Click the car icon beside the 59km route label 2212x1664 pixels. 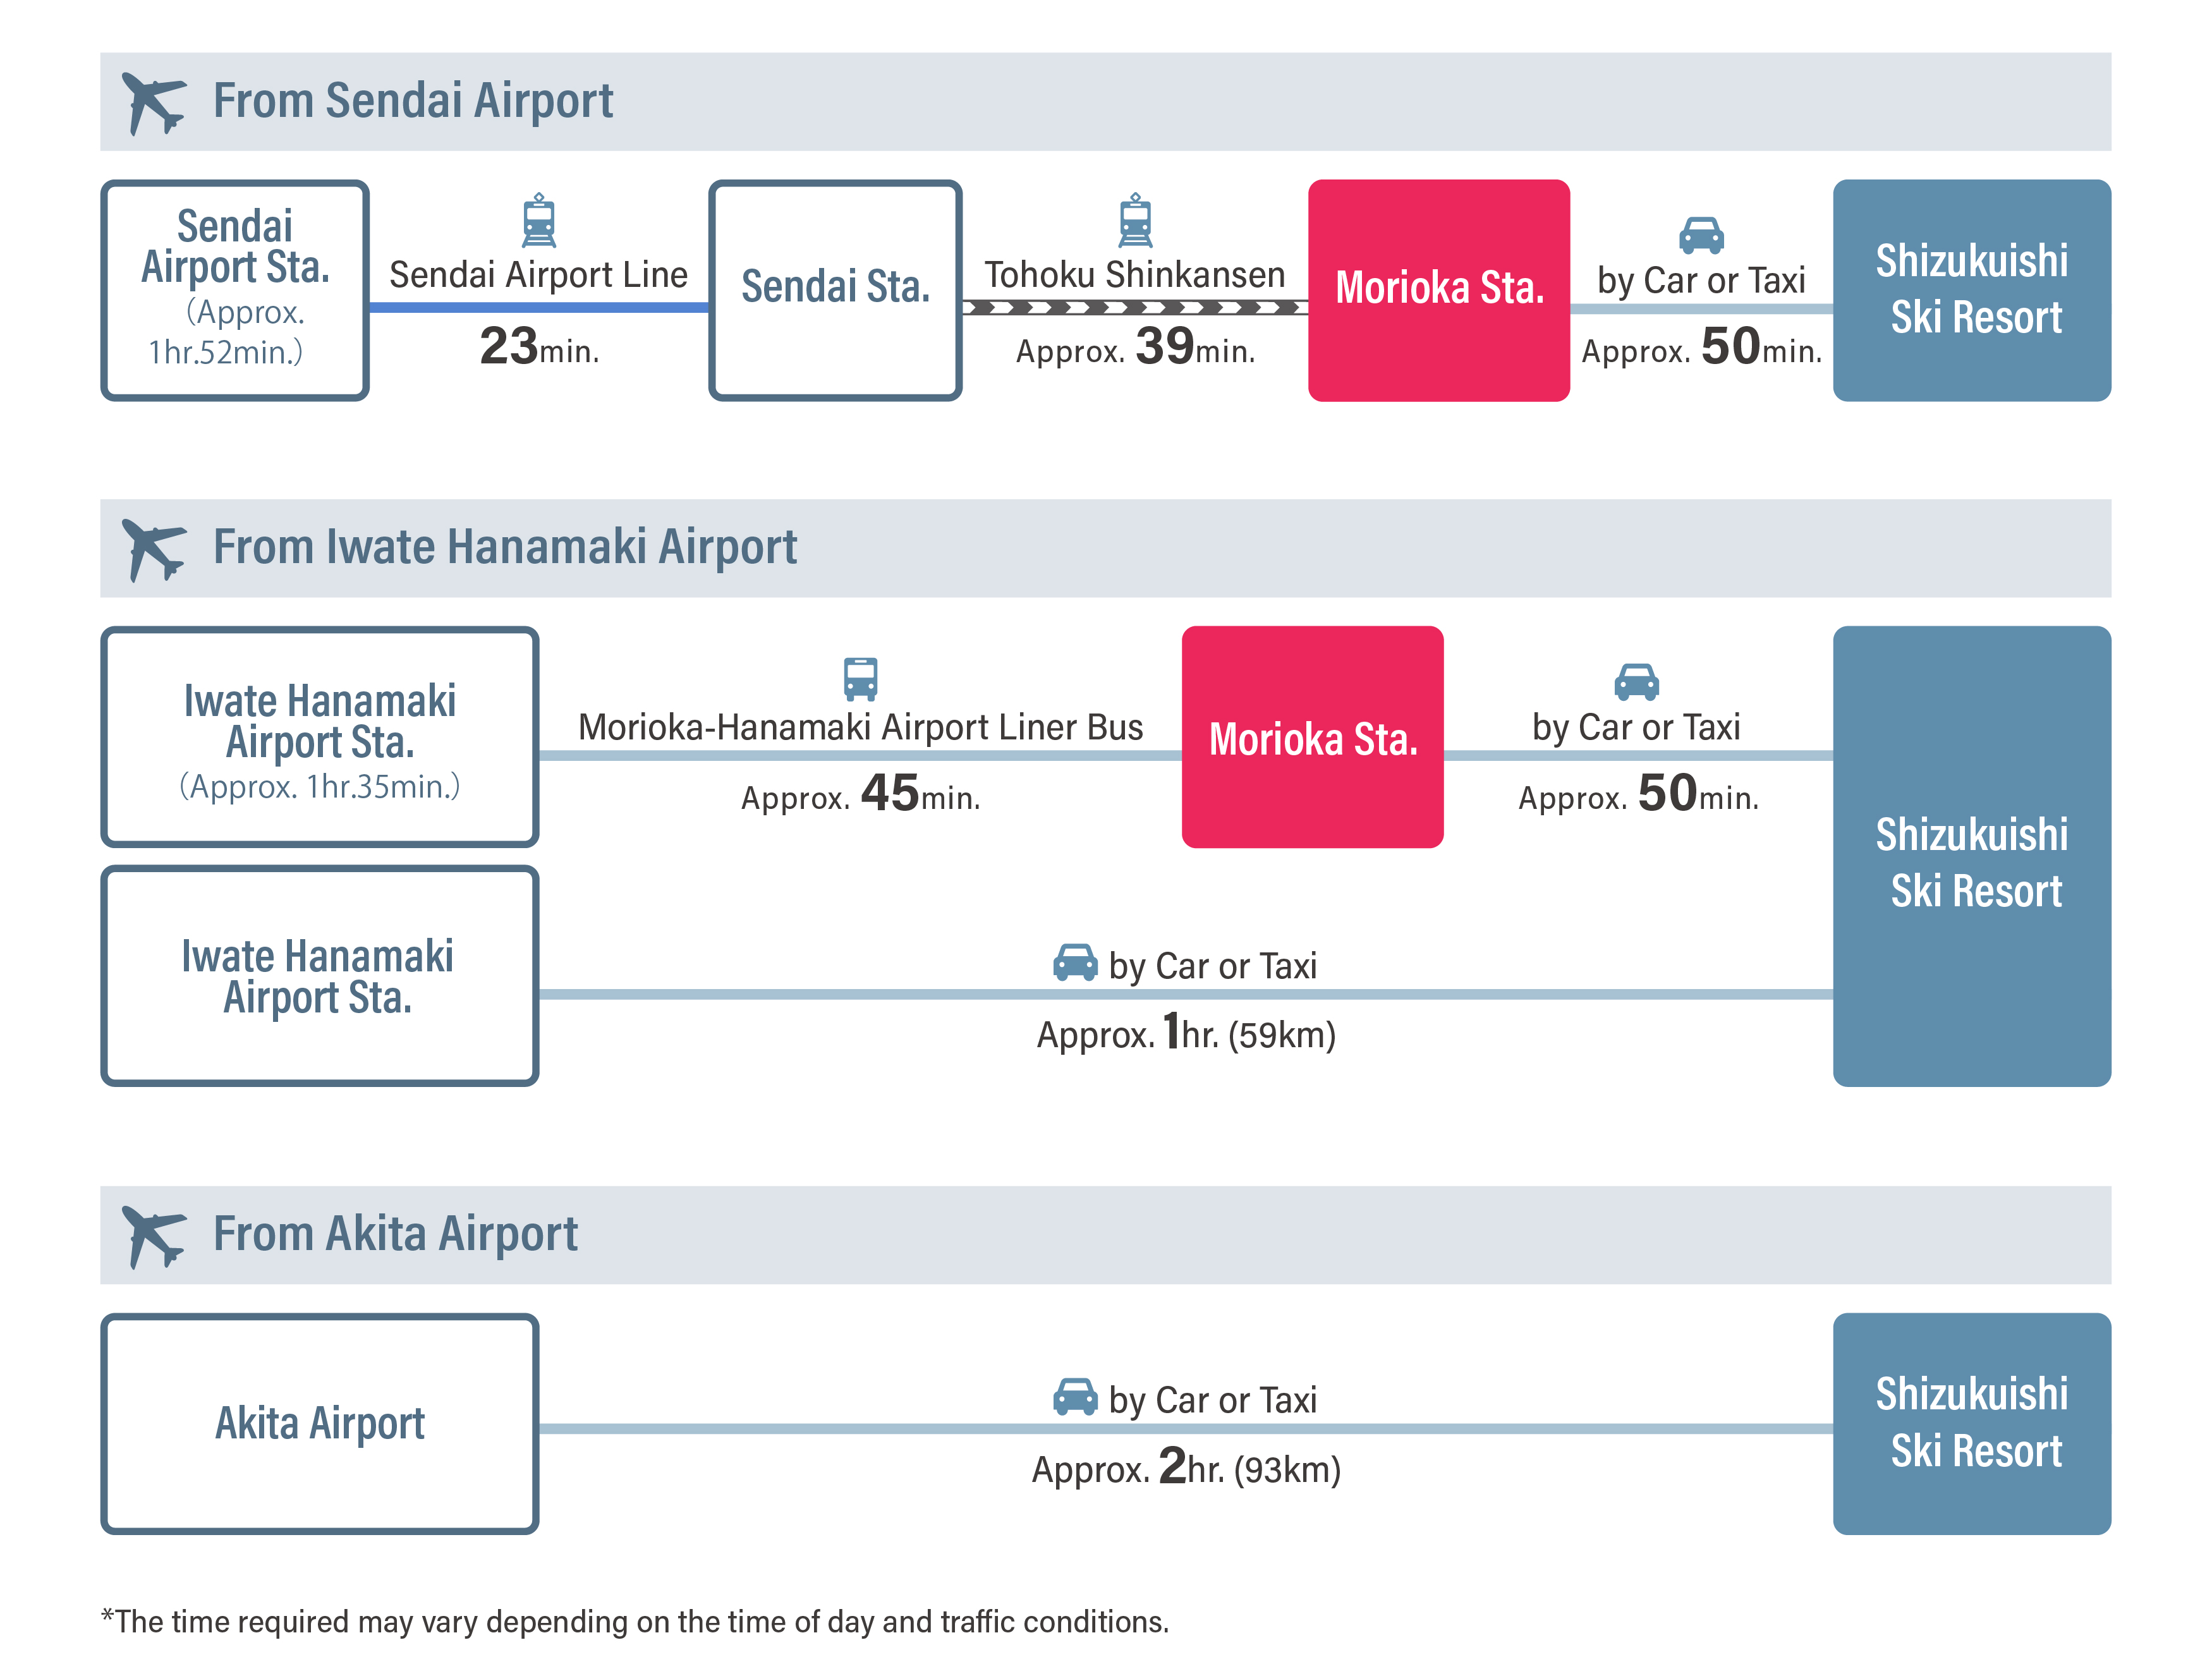[x=1075, y=962]
